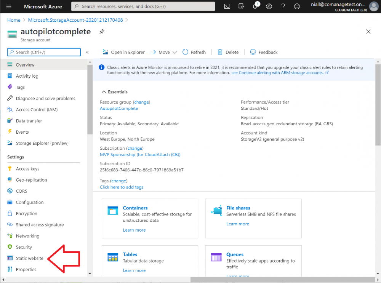This screenshot has height=283, width=381.
Task: Collapse the Essentials section
Action: [x=114, y=92]
